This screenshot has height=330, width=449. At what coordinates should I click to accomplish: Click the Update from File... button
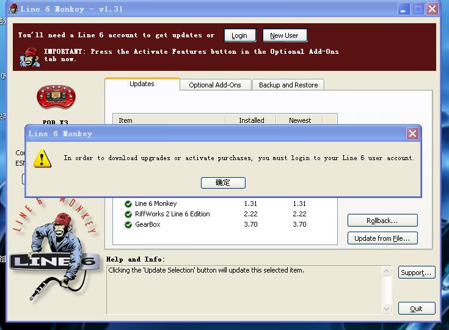(x=382, y=238)
